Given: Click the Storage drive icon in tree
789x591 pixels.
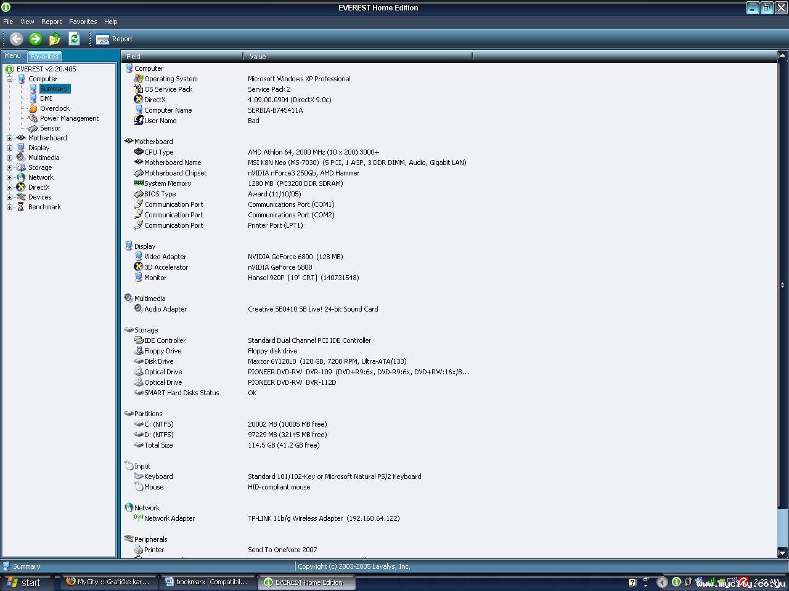Looking at the screenshot, I should pyautogui.click(x=21, y=167).
